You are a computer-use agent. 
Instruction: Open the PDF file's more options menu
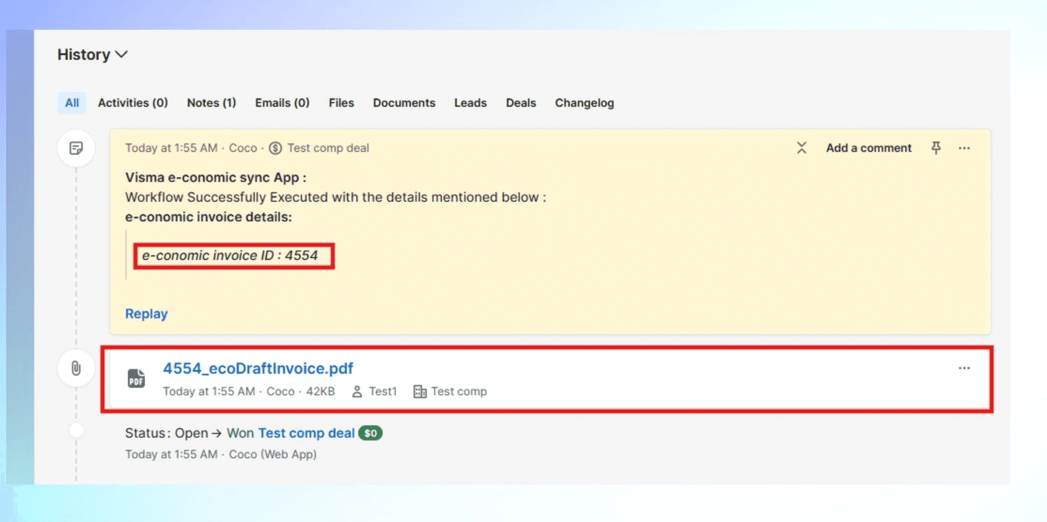click(964, 368)
